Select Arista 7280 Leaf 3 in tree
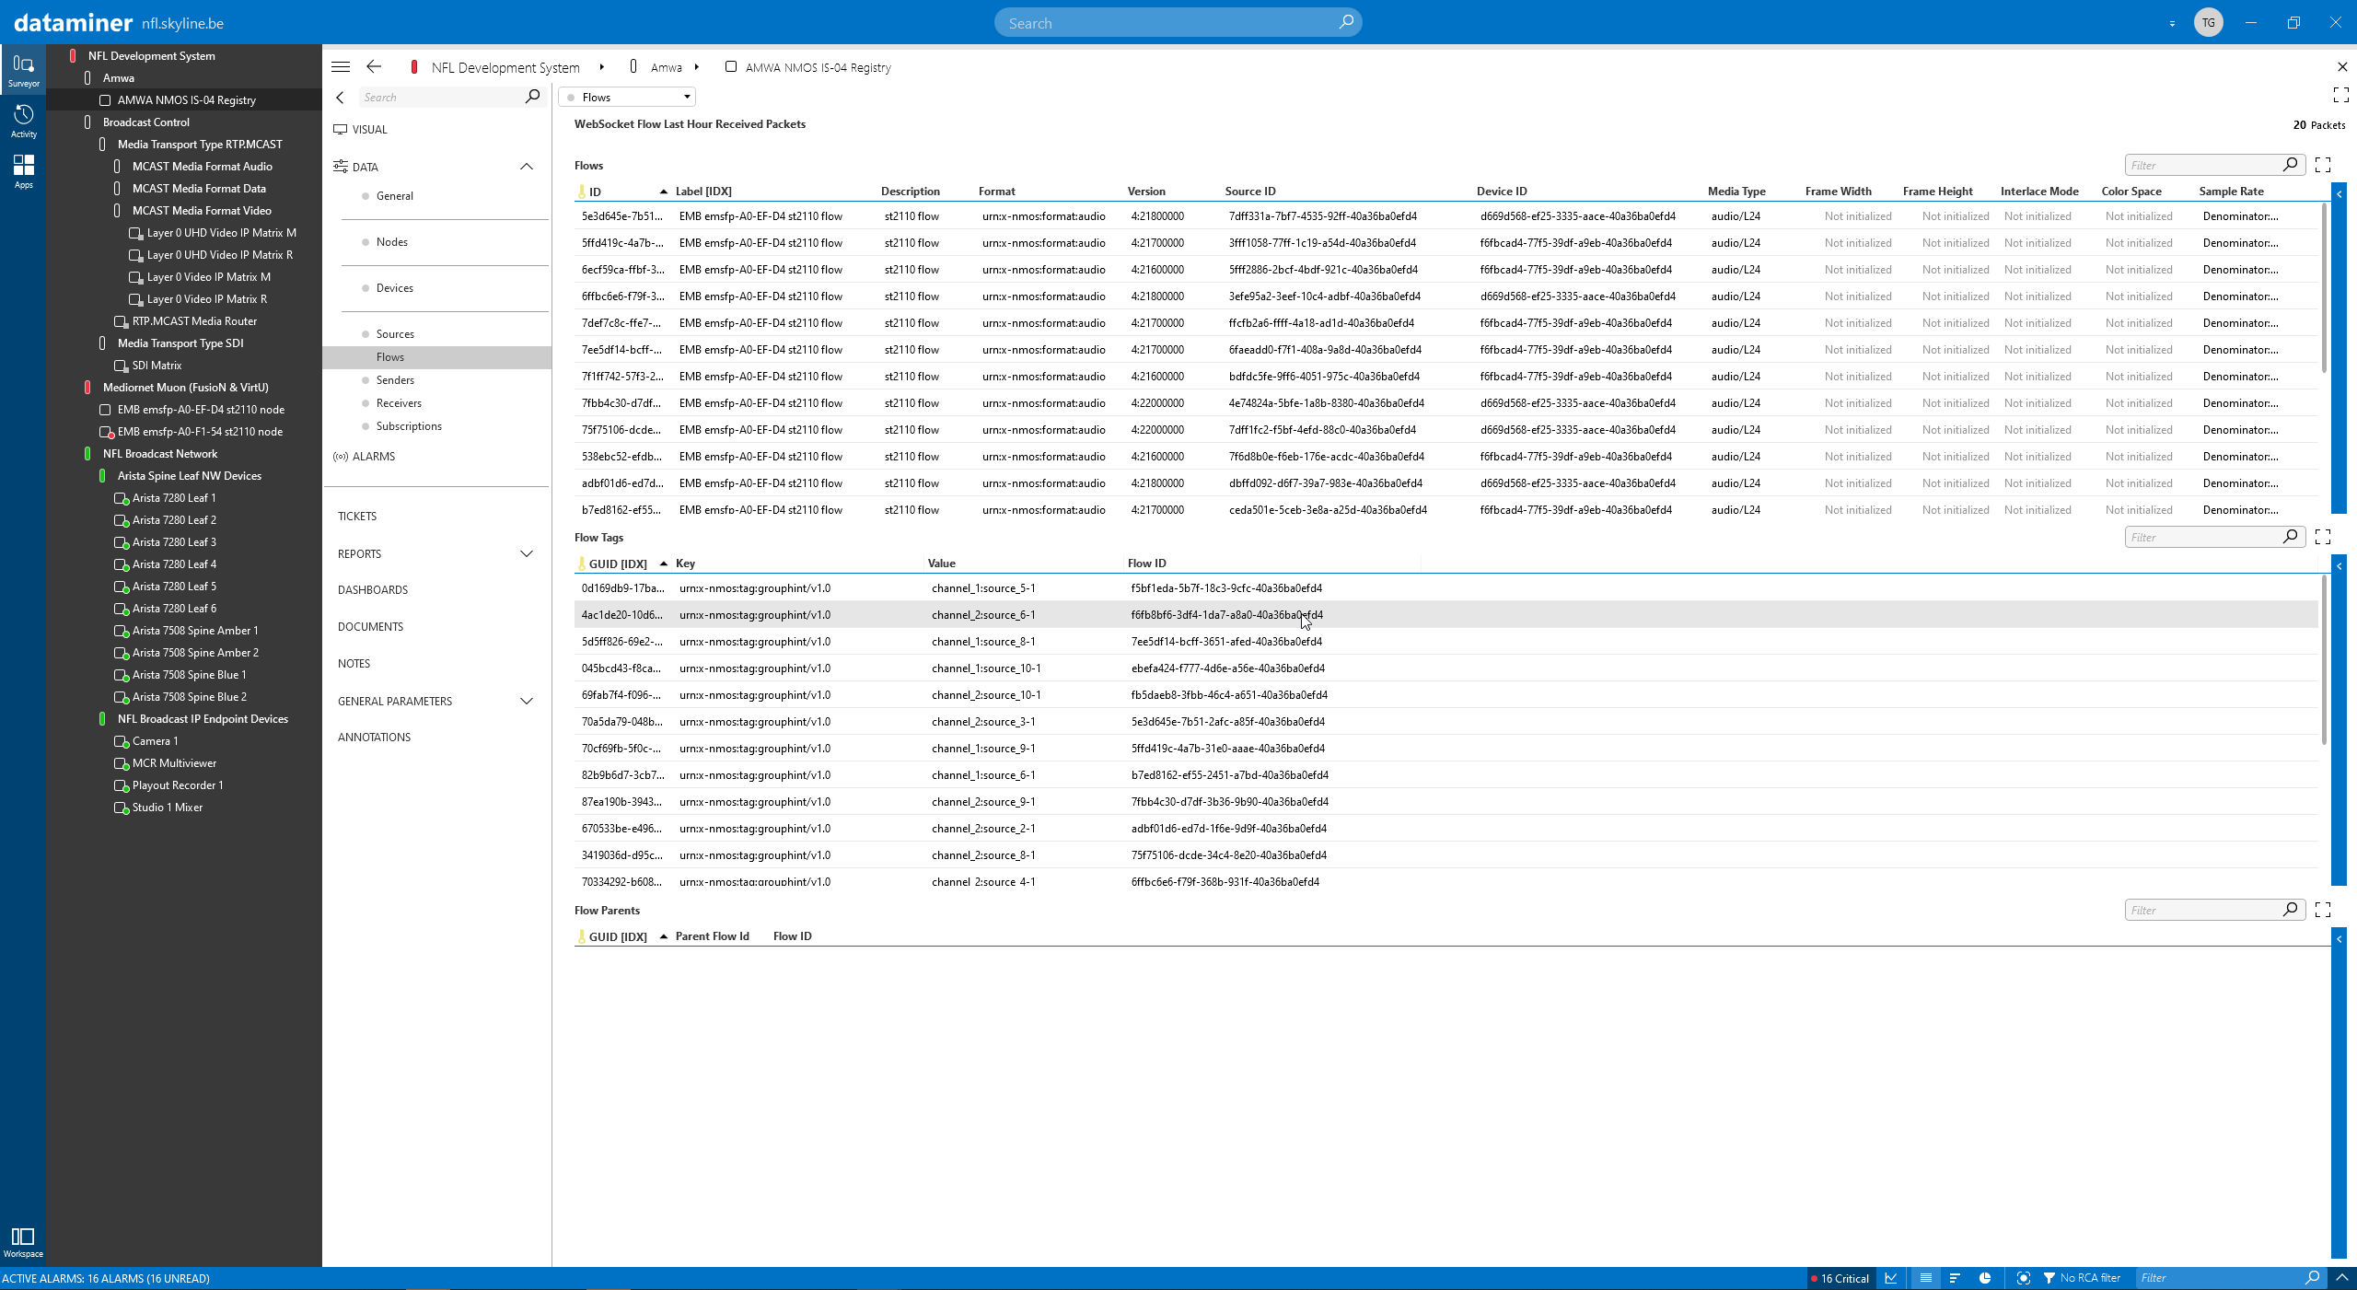 (x=174, y=542)
